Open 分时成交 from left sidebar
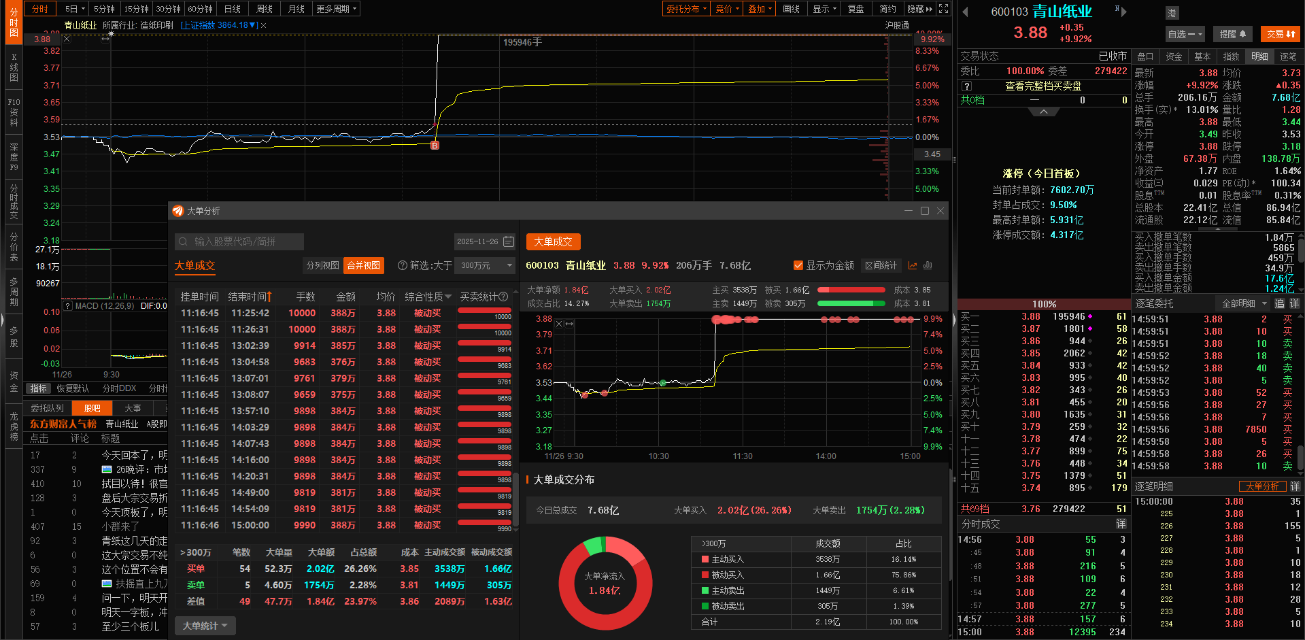 [x=14, y=201]
